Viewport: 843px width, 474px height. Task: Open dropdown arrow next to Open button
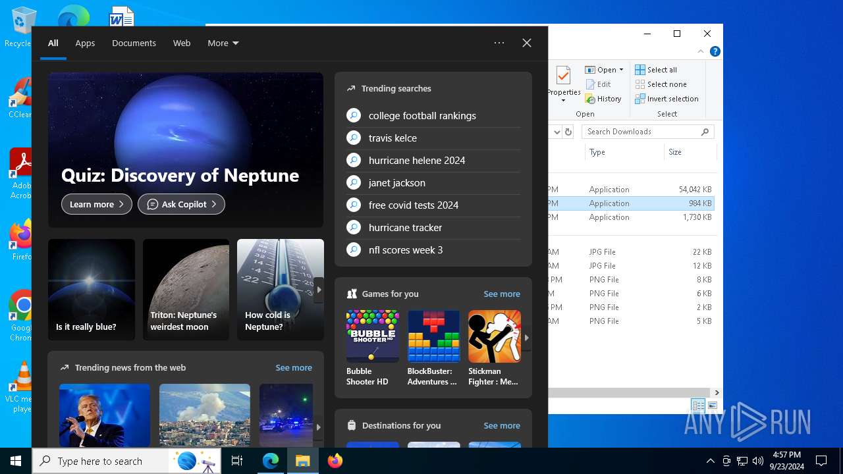click(x=621, y=70)
